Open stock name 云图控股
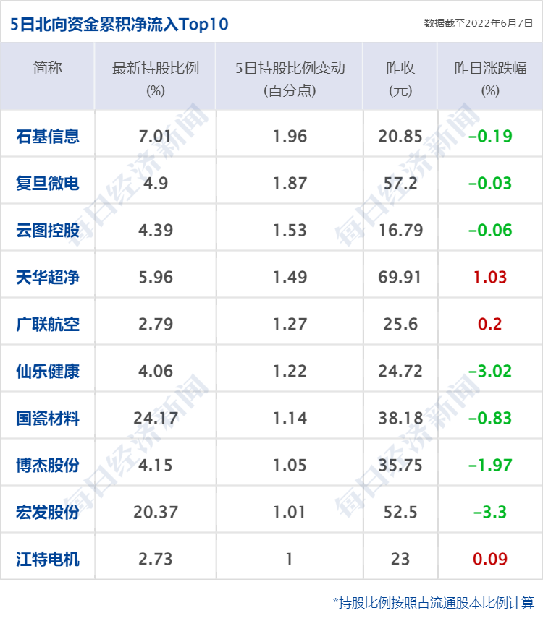The image size is (543, 621). [x=48, y=230]
